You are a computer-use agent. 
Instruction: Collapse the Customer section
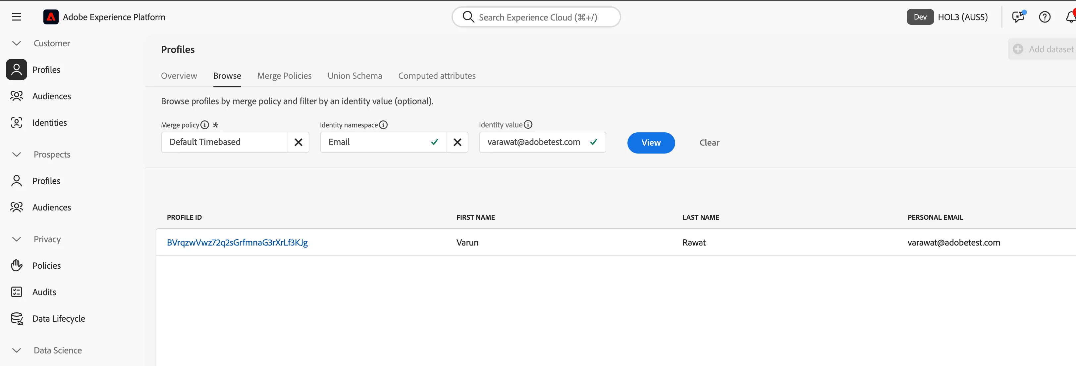(x=16, y=43)
